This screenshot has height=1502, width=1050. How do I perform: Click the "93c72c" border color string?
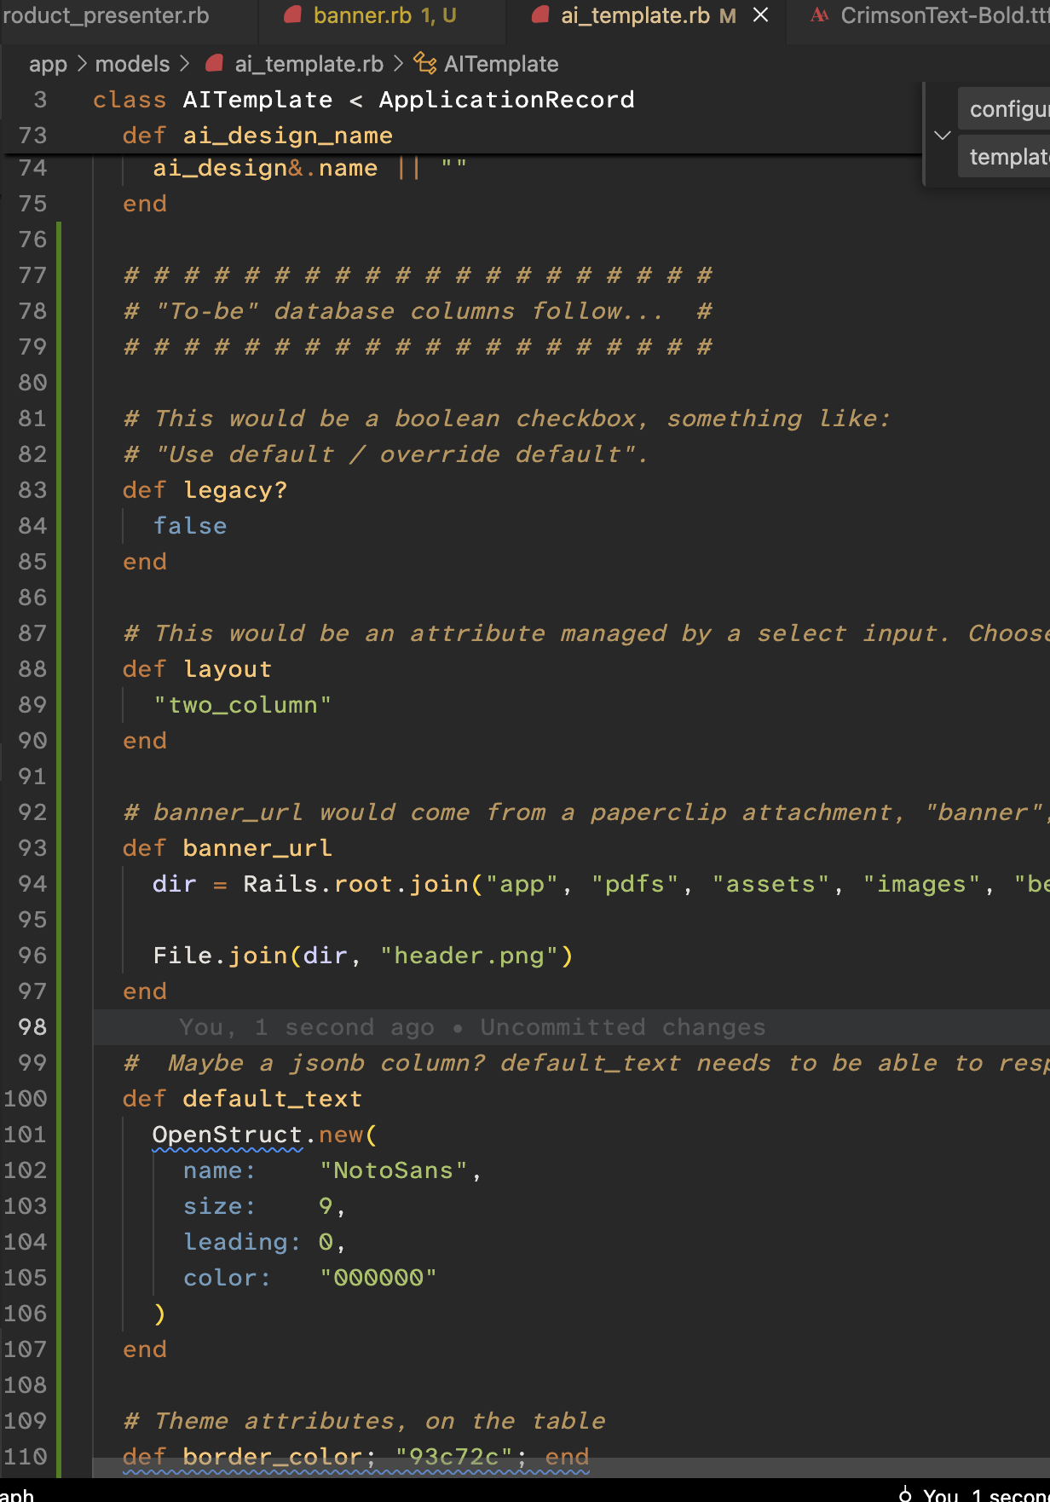click(453, 1457)
